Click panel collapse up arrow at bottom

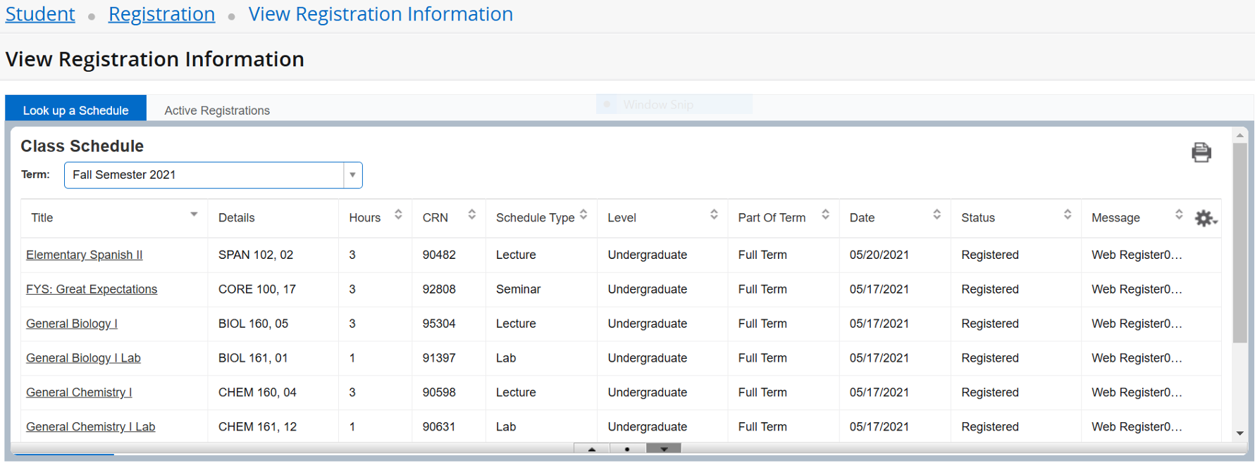592,449
